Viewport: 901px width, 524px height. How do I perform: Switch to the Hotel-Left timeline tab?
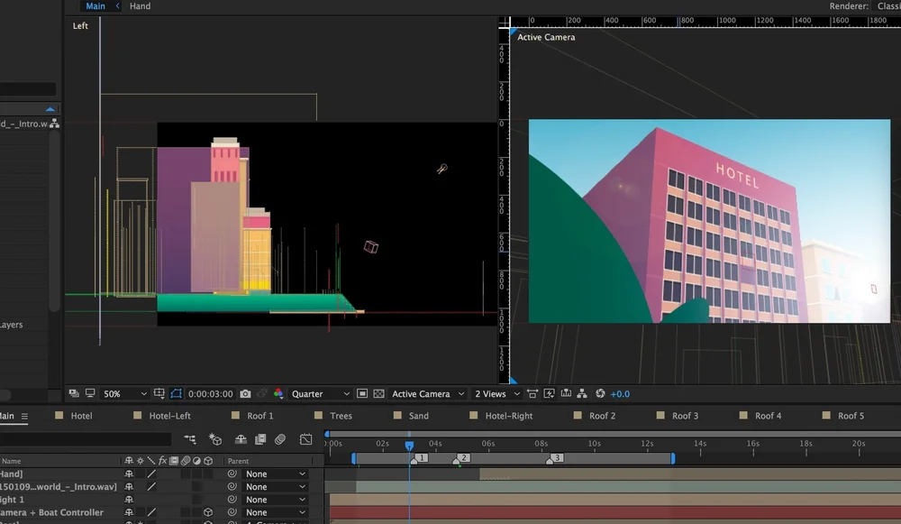(x=169, y=416)
